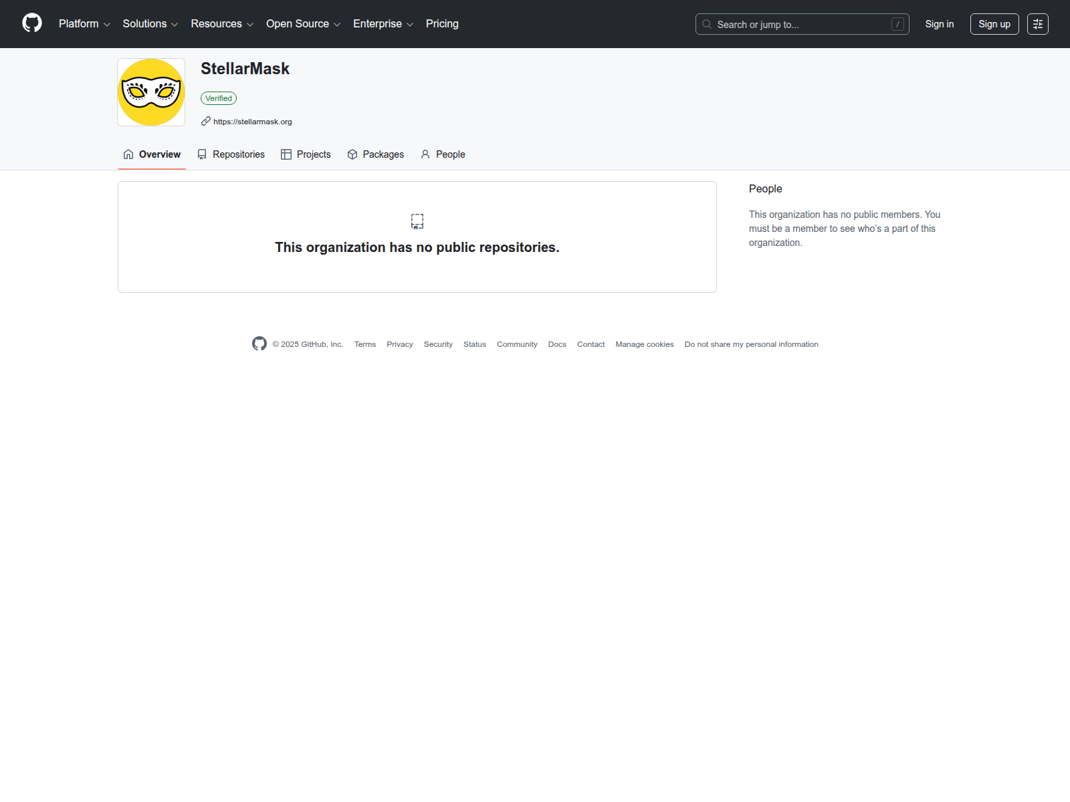Open the Security footer link

pyautogui.click(x=438, y=344)
